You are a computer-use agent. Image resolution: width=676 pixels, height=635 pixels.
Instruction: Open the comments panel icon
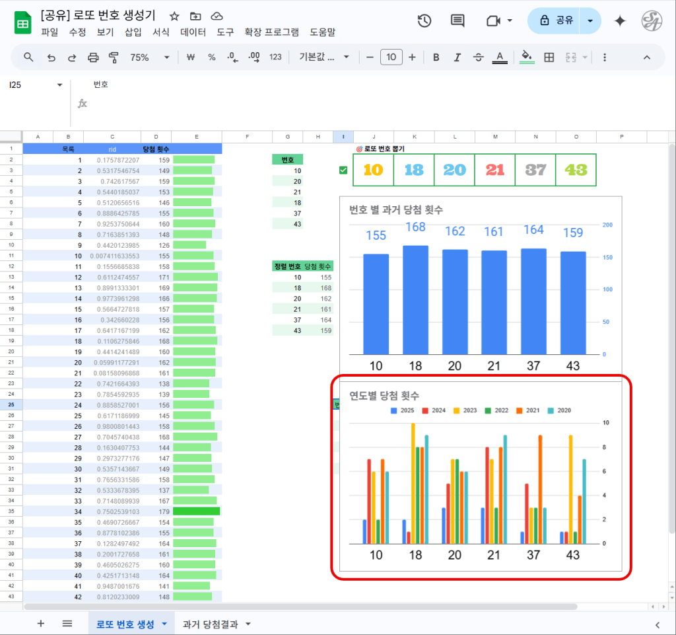pyautogui.click(x=457, y=21)
